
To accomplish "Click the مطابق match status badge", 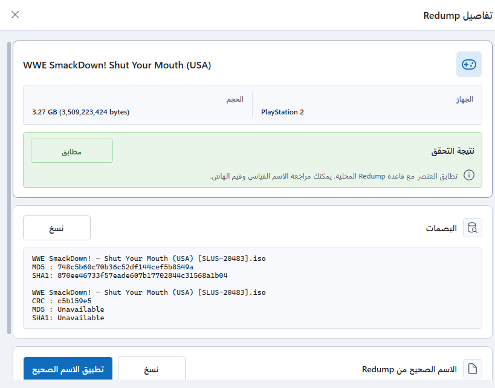I will click(72, 151).
